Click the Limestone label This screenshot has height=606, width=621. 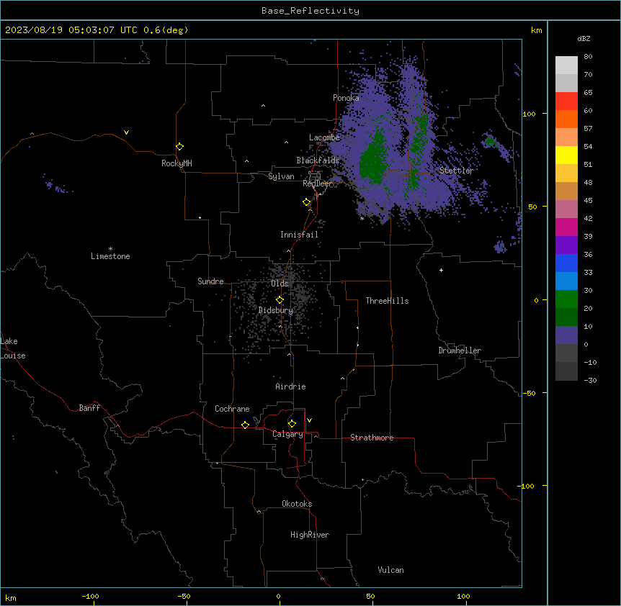coord(110,256)
